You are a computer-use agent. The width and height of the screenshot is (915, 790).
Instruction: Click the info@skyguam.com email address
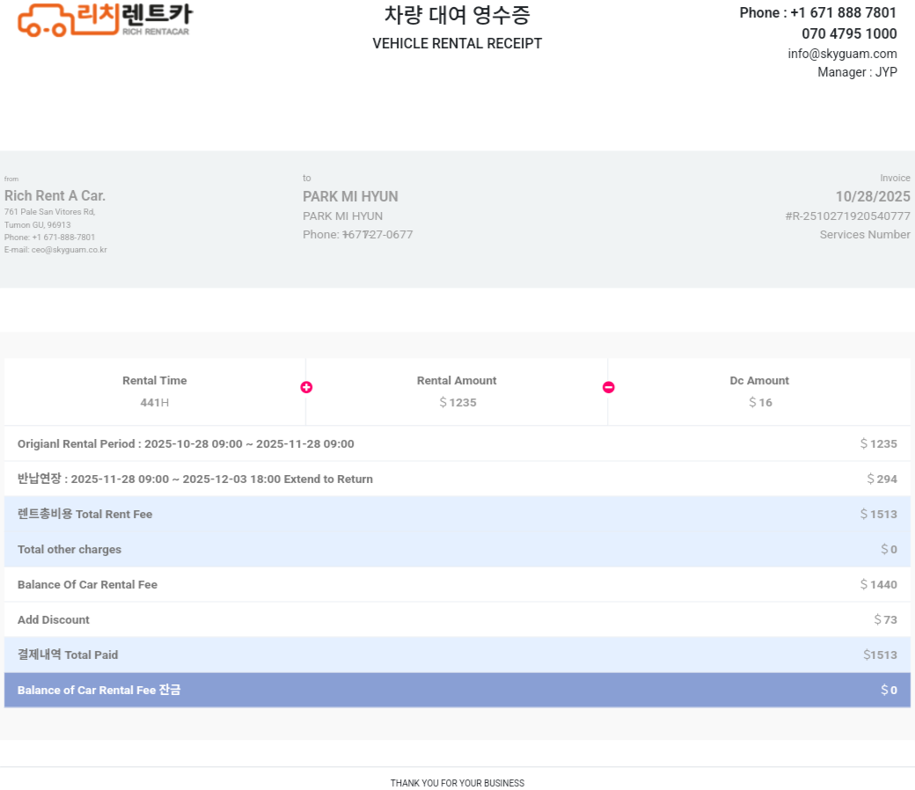tap(842, 54)
